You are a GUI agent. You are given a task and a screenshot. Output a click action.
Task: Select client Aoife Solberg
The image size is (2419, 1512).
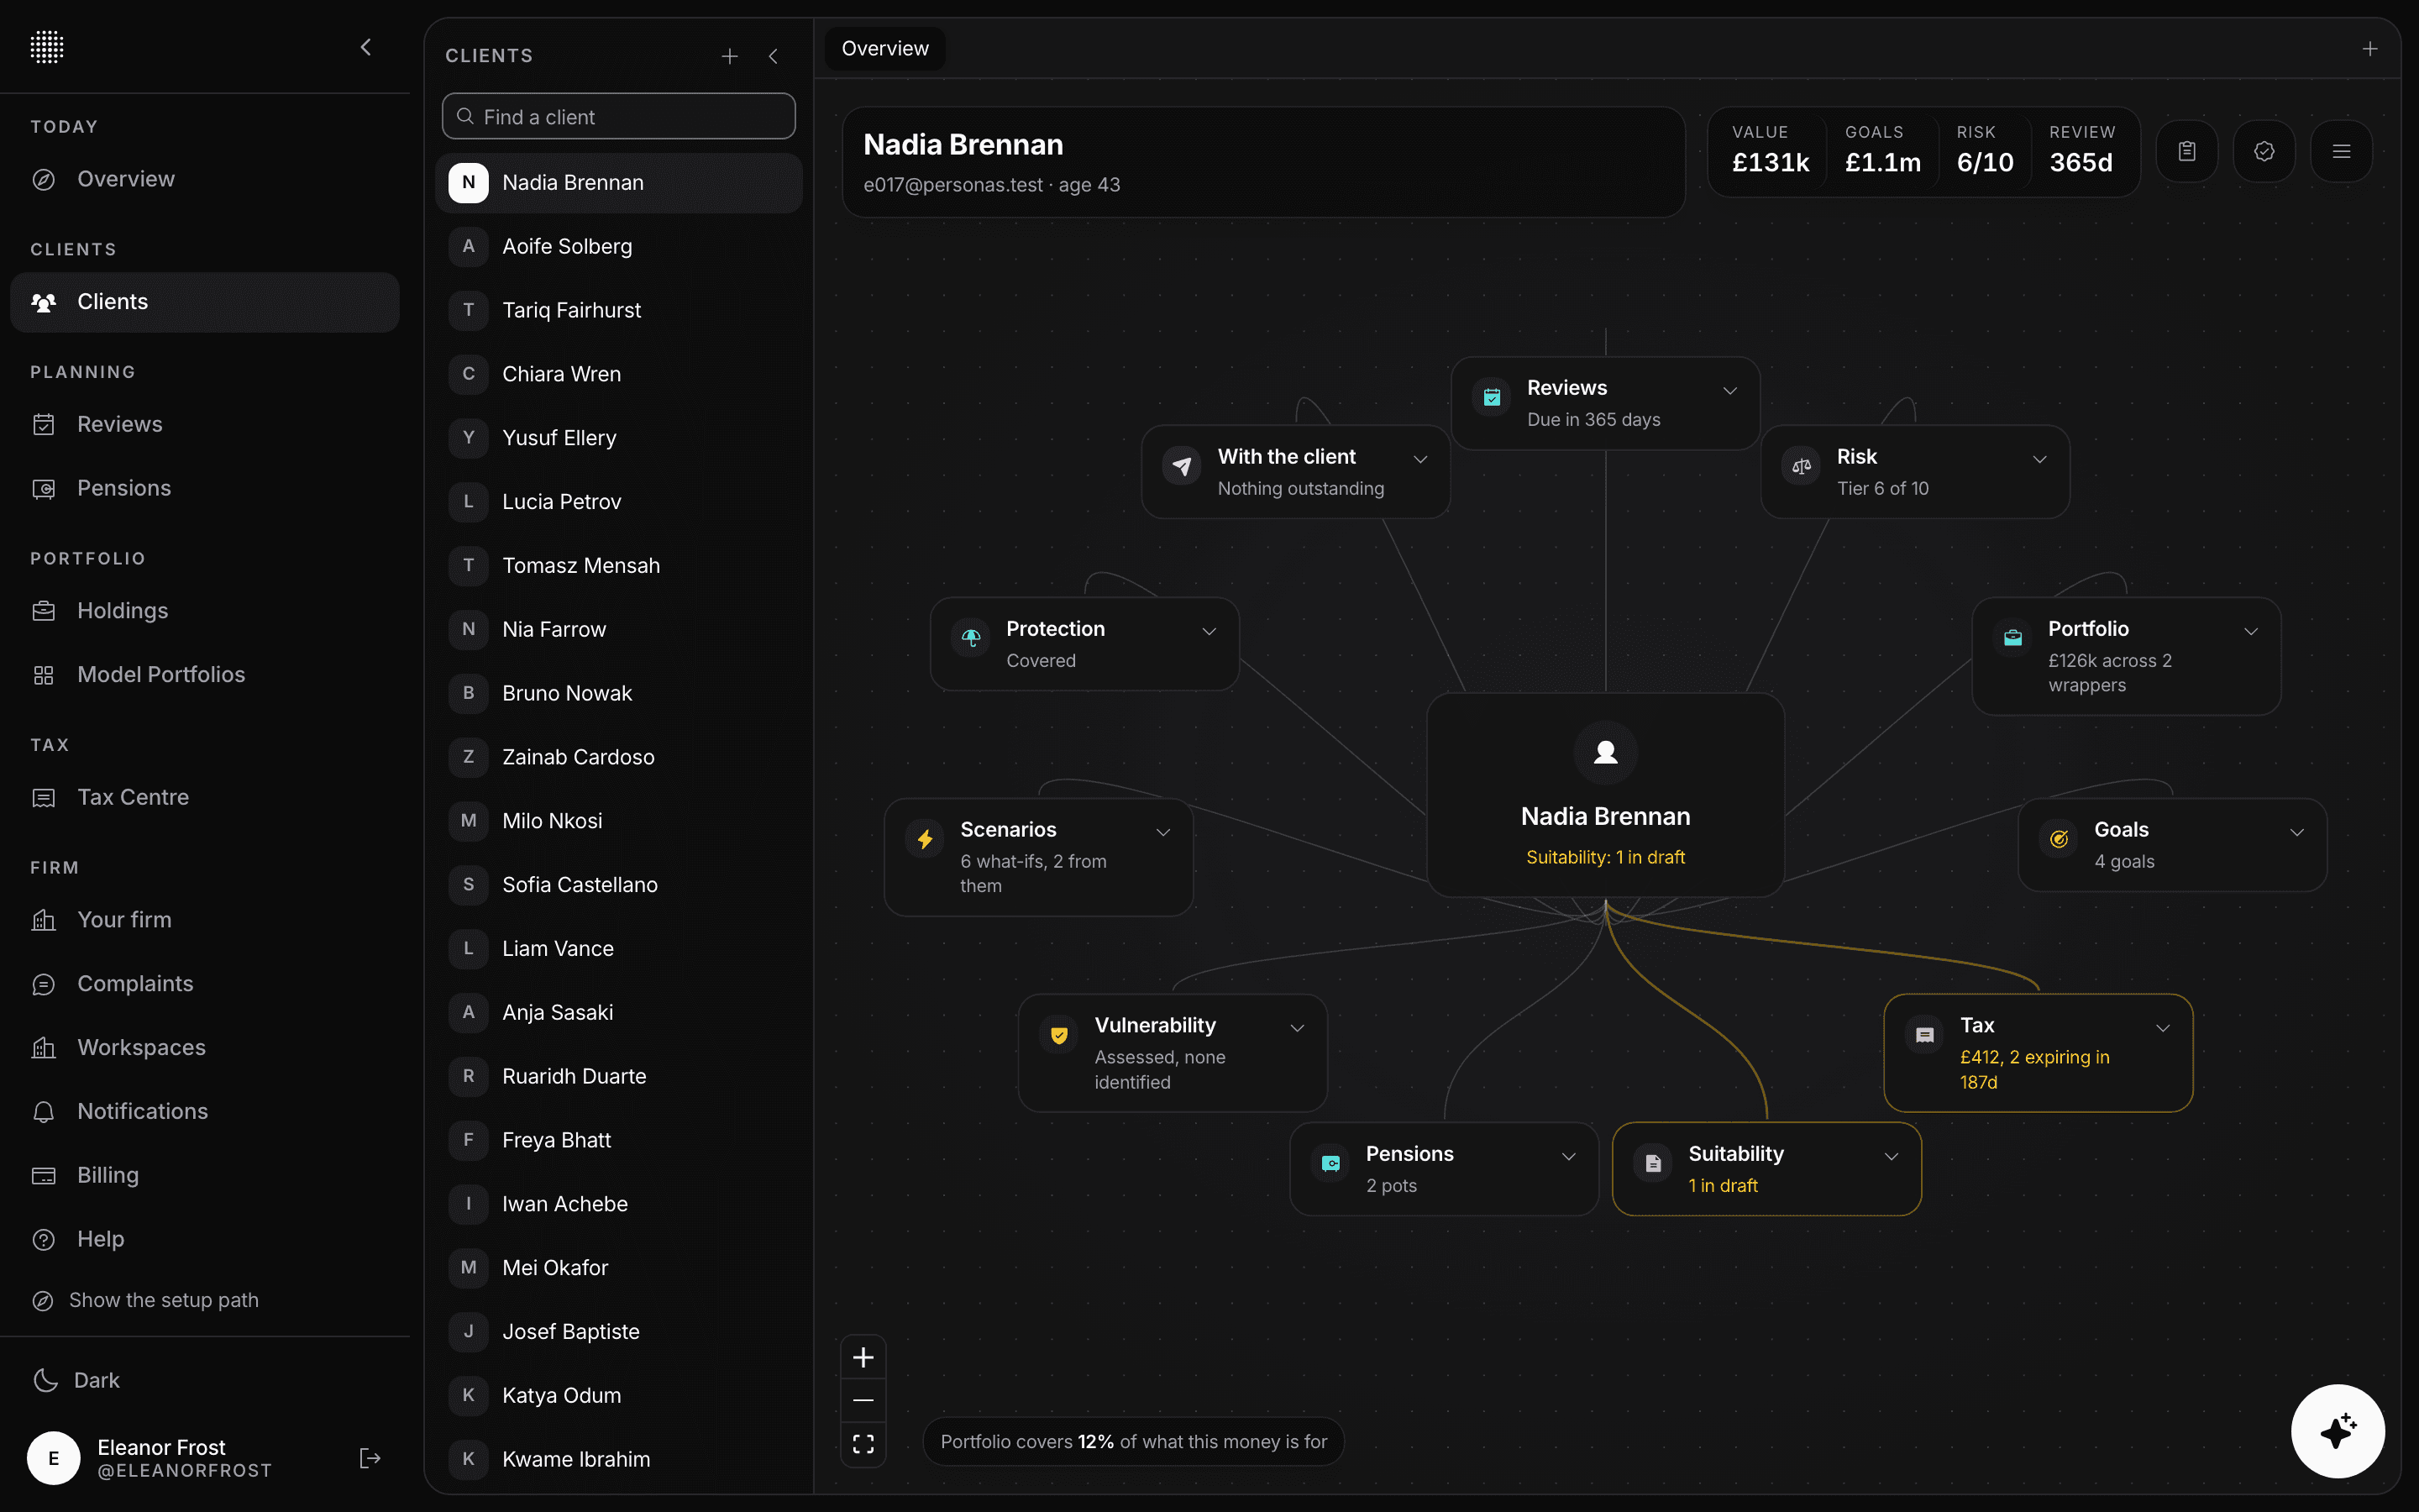[619, 246]
